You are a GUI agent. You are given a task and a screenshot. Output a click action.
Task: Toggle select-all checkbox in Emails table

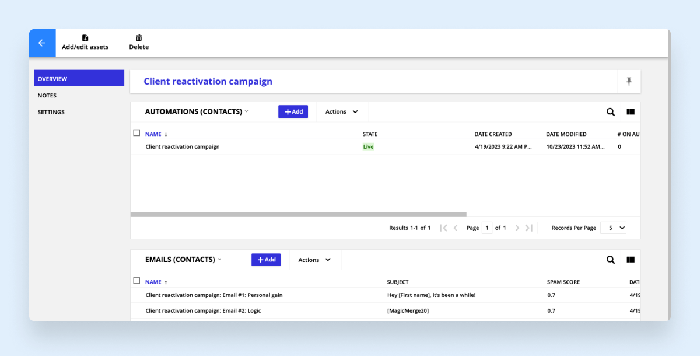pos(136,281)
